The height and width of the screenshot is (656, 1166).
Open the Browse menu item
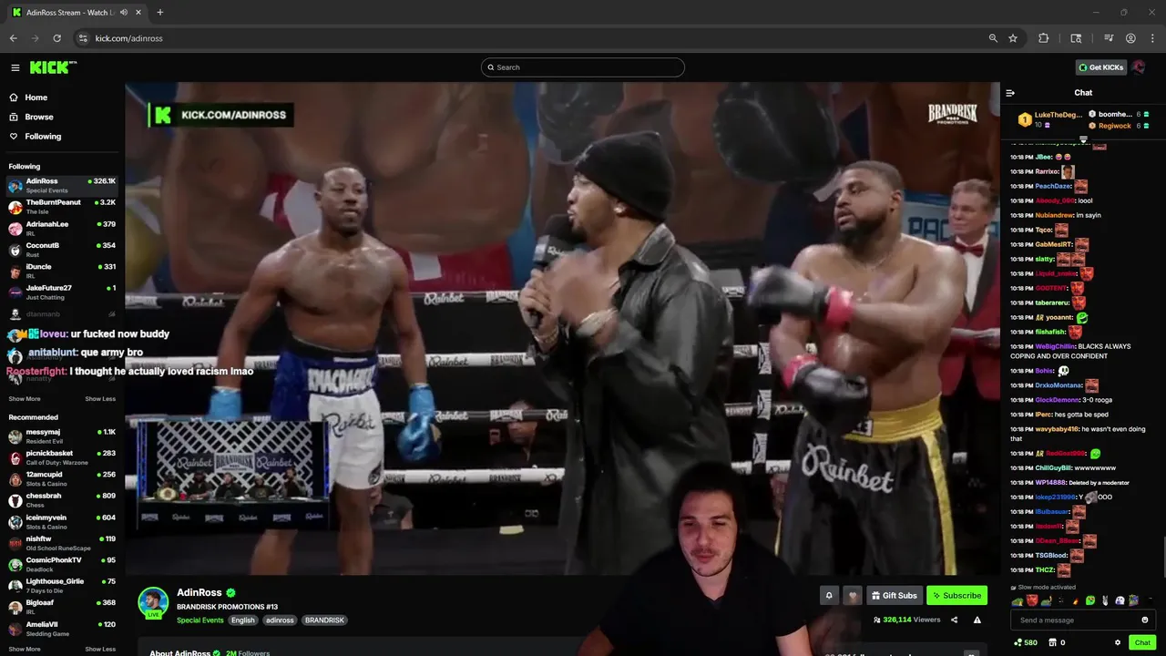[x=62, y=117]
